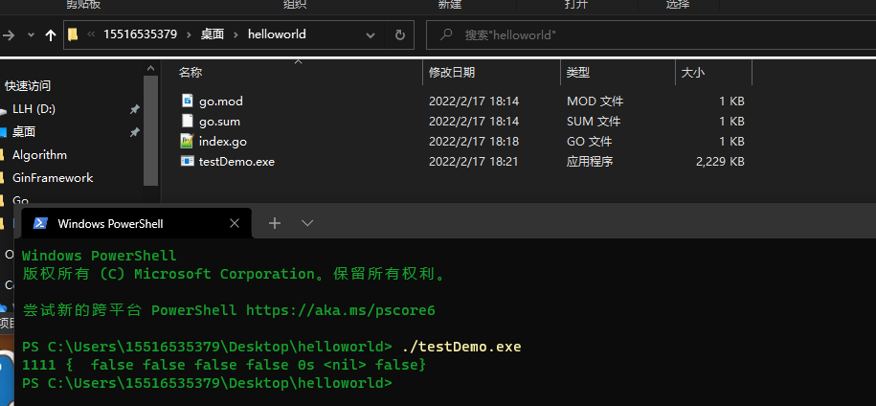Click the testDemo.exe application icon

(188, 161)
